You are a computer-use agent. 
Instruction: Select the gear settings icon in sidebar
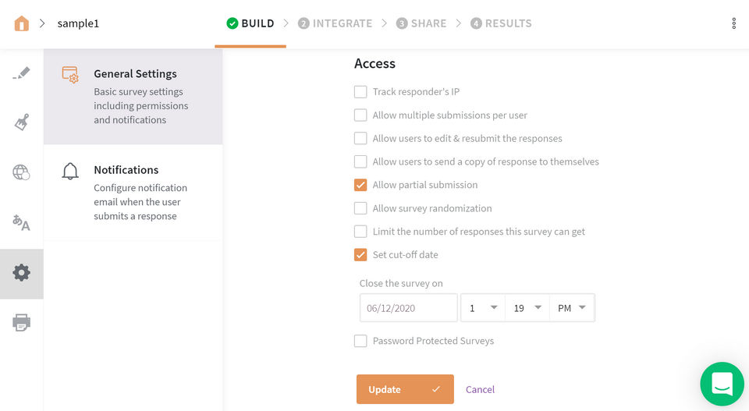click(x=22, y=273)
